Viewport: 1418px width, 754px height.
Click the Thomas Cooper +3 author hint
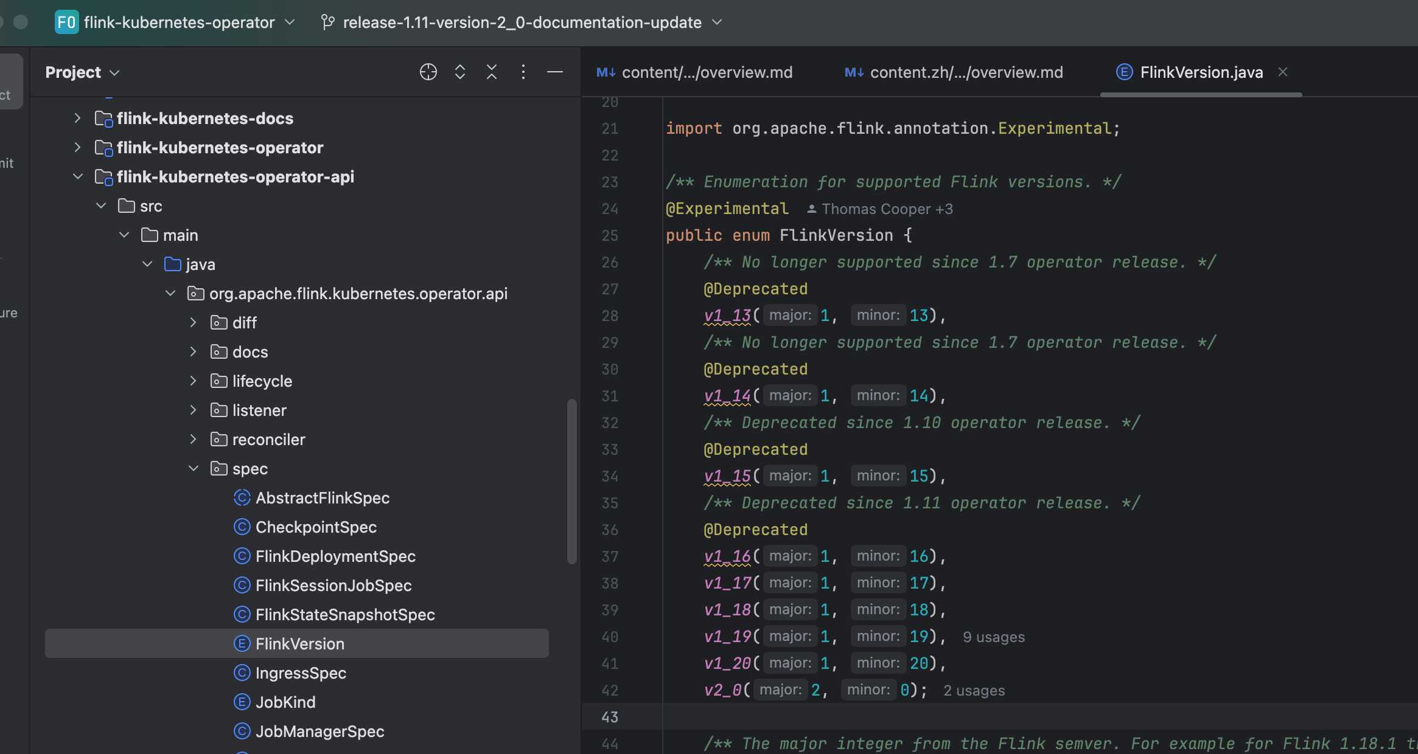point(880,209)
